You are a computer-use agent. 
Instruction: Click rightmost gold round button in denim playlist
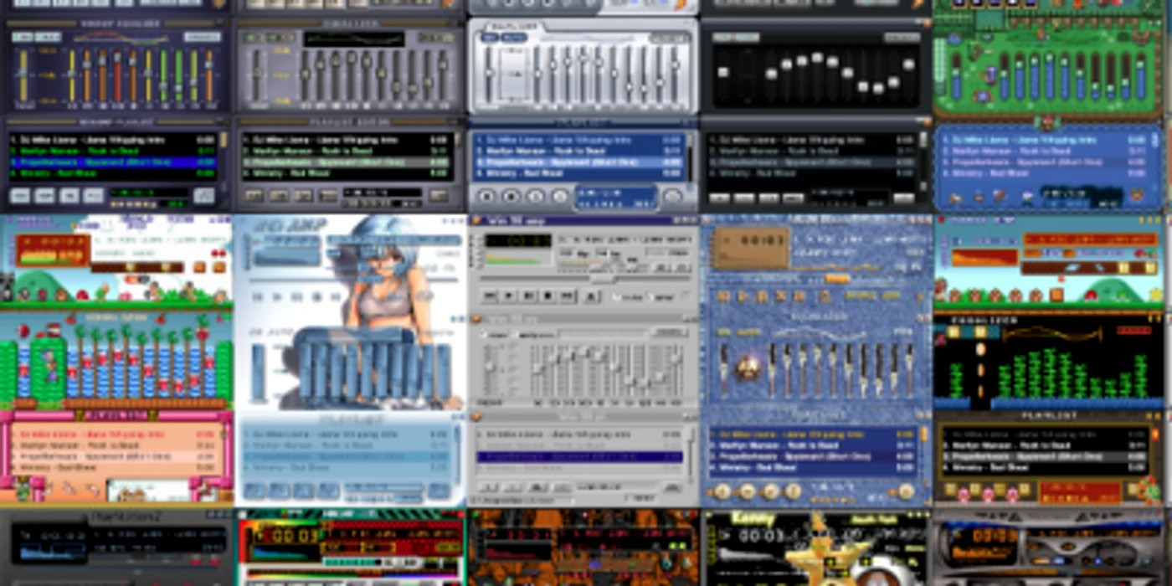click(x=905, y=491)
